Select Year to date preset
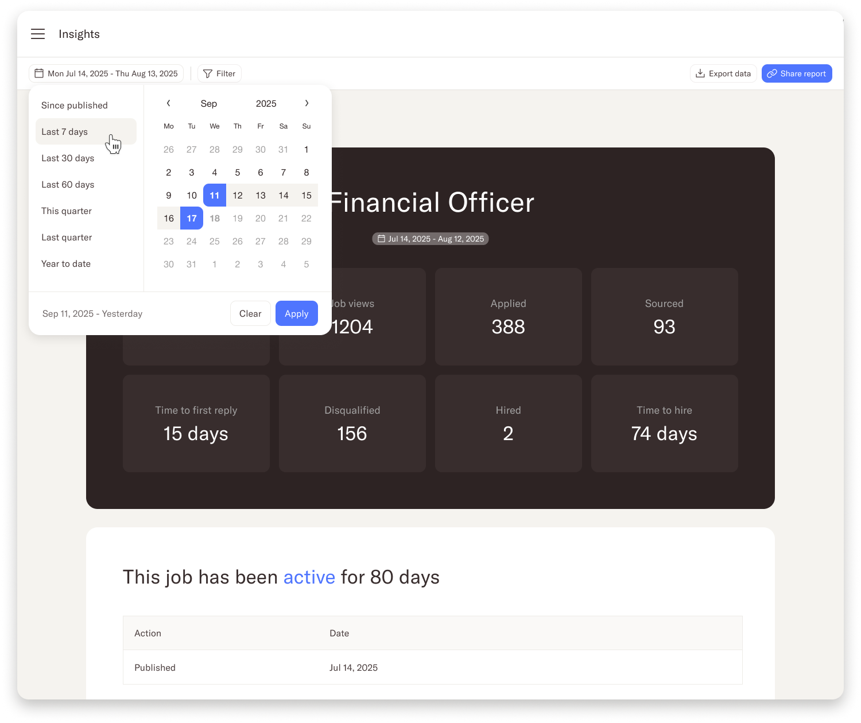 (86, 264)
